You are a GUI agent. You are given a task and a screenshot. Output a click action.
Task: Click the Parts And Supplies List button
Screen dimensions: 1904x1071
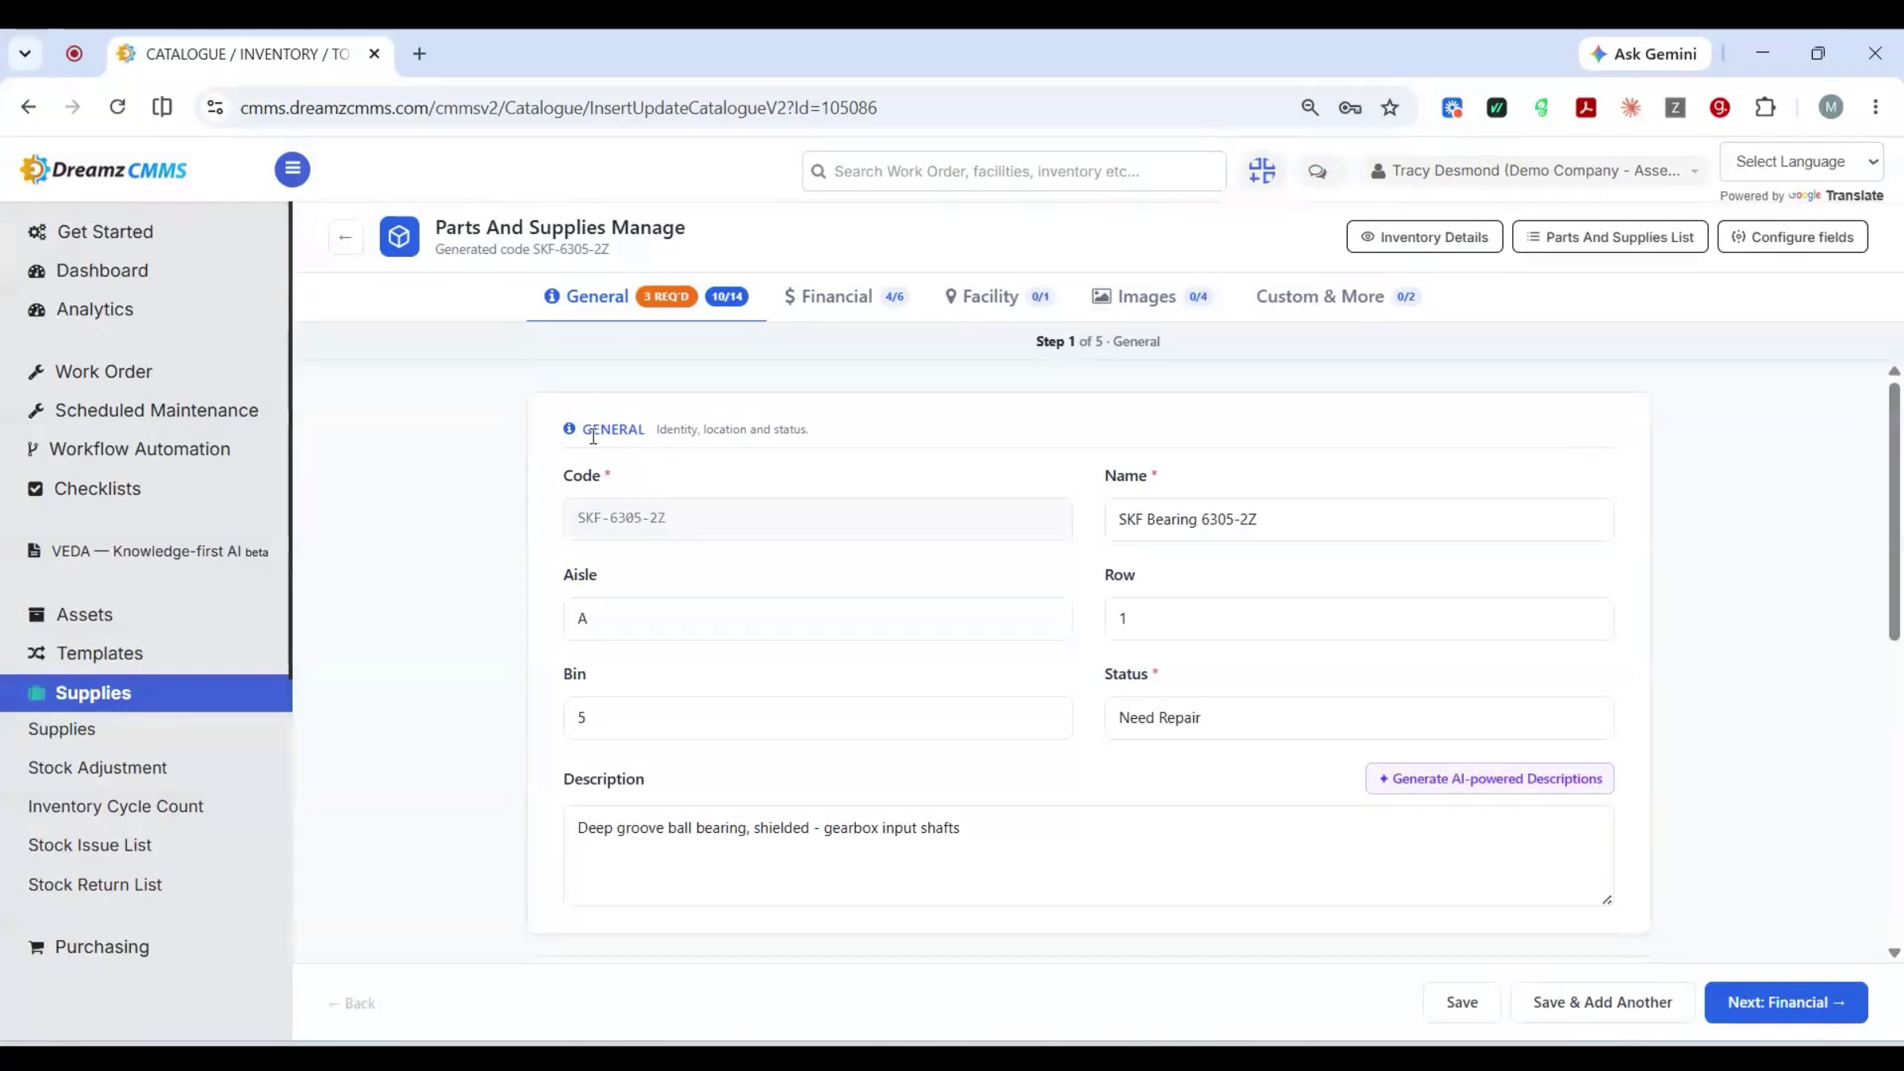pos(1610,237)
